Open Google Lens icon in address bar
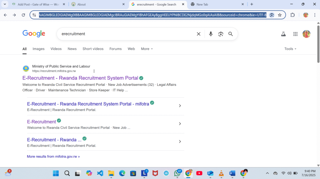The width and height of the screenshot is (320, 179). tap(272, 15)
